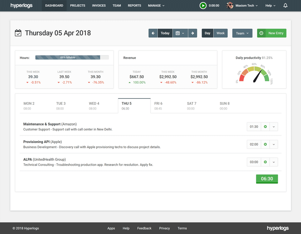Expand options for Provisioning API entry
Image resolution: width=301 pixels, height=234 pixels.
[x=274, y=144]
